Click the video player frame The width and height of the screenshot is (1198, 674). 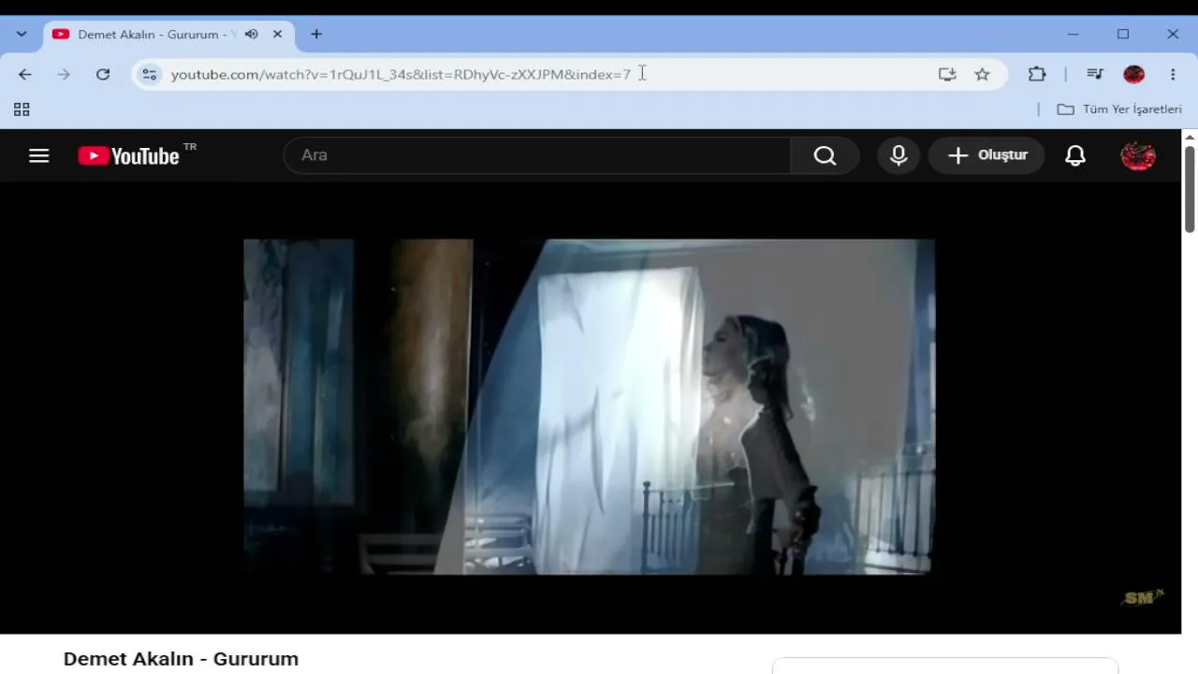click(x=589, y=406)
